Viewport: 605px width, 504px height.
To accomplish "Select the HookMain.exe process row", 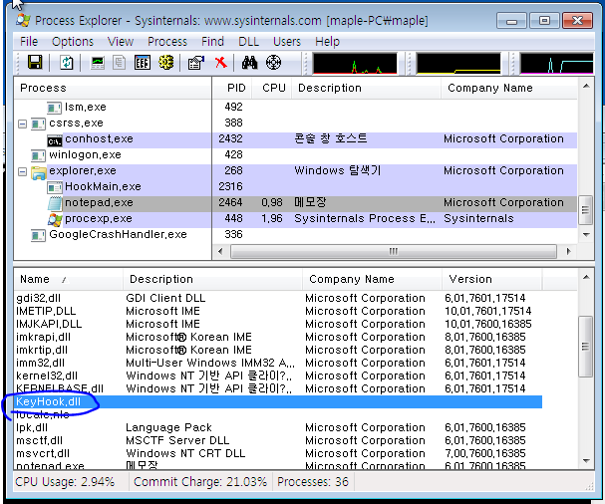I will (x=296, y=187).
